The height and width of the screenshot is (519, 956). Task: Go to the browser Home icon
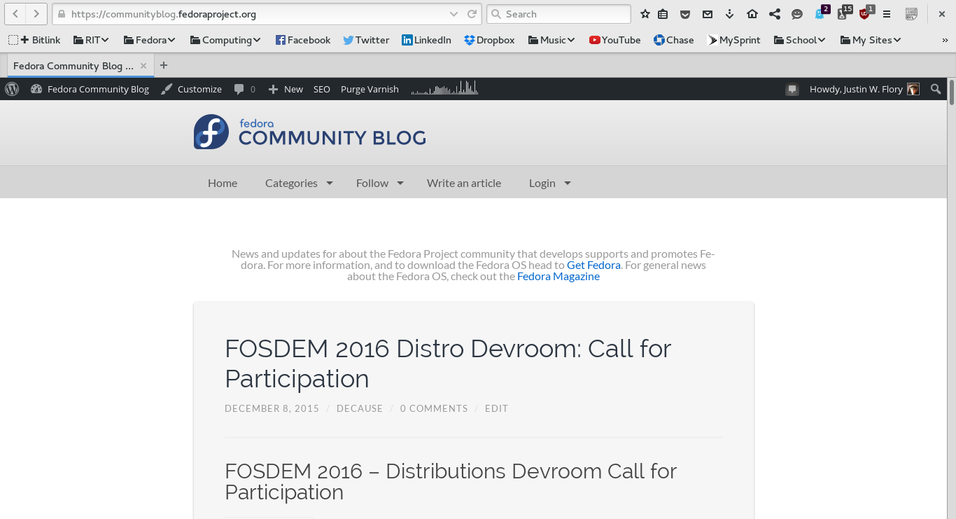click(752, 14)
